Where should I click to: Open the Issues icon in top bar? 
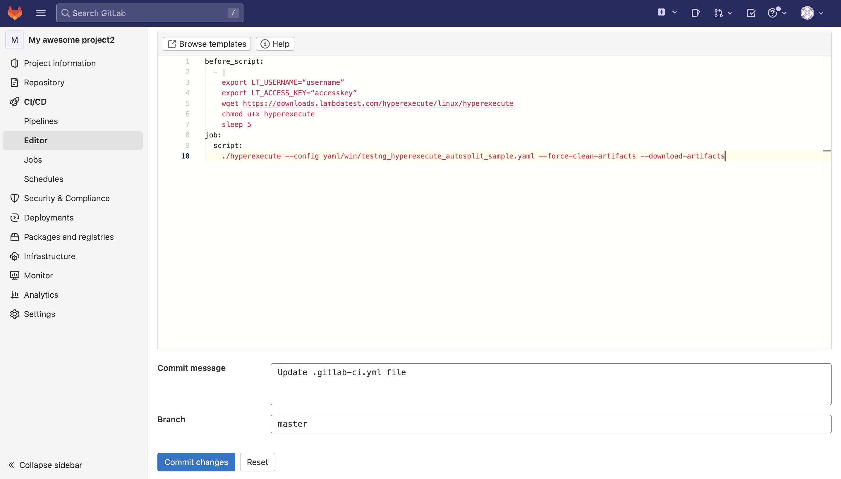[x=695, y=13]
